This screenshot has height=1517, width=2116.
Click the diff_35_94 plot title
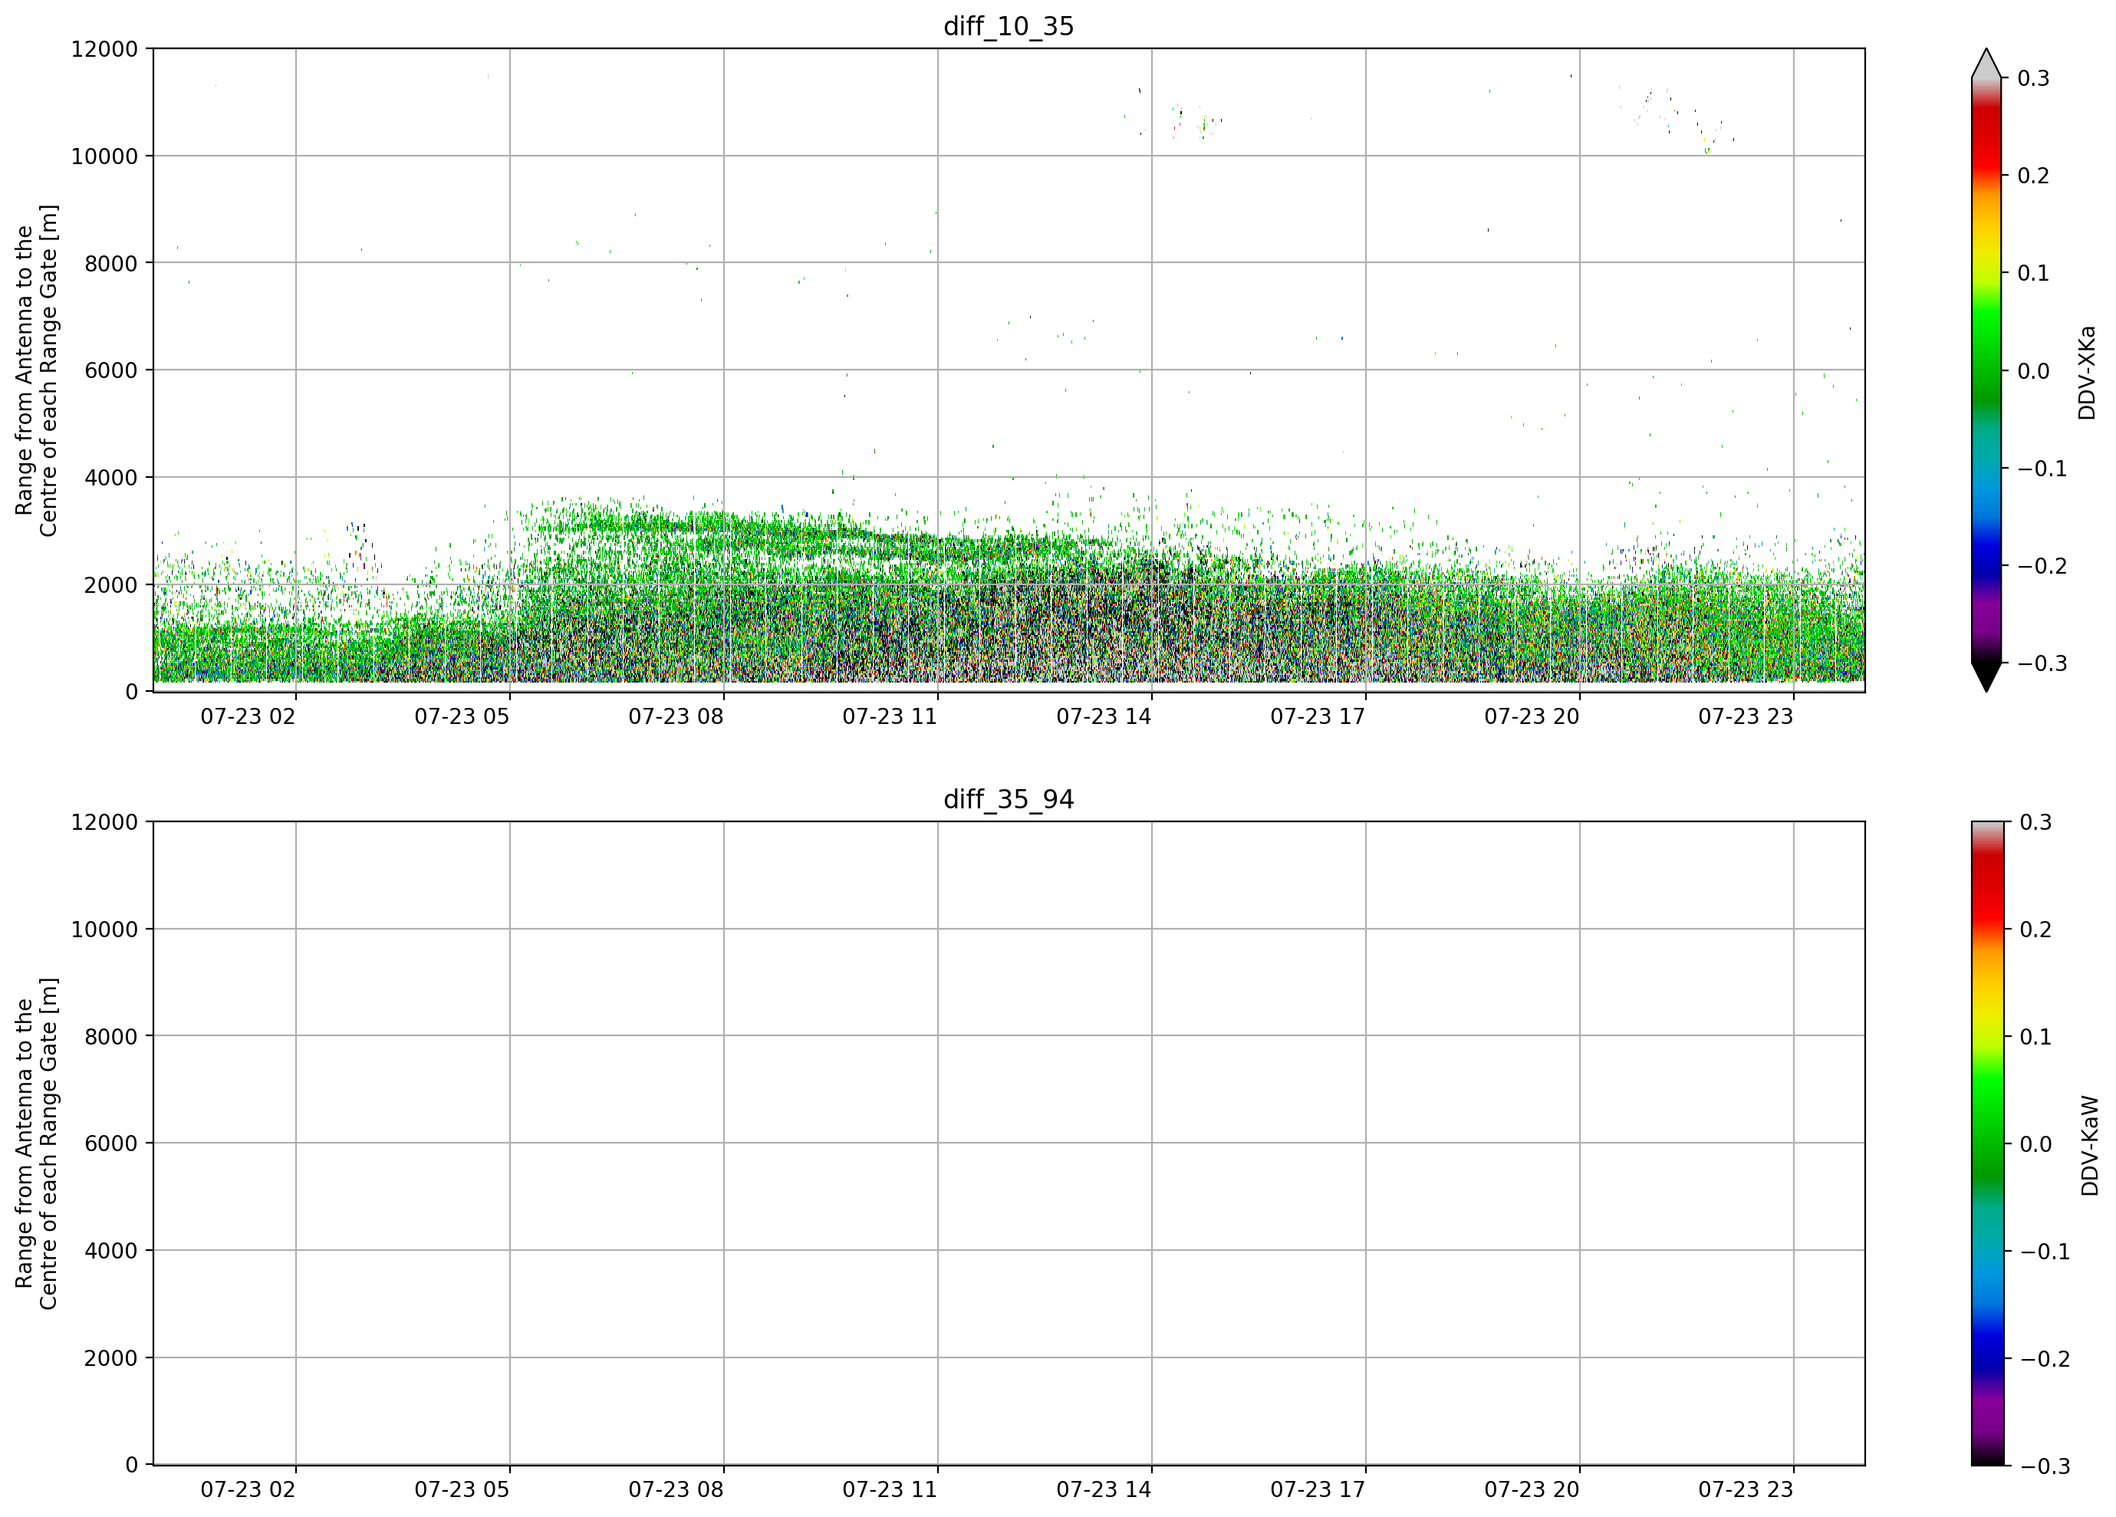[x=1009, y=800]
